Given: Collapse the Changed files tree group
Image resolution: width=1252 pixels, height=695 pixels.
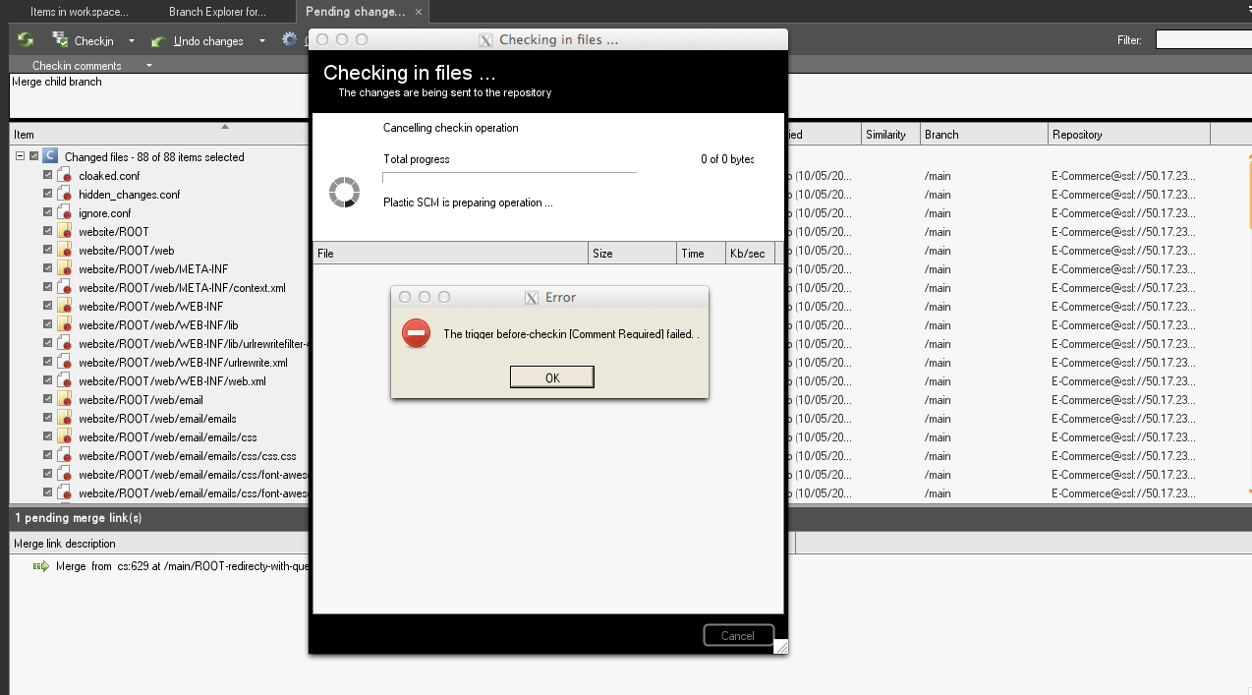Looking at the screenshot, I should [20, 156].
